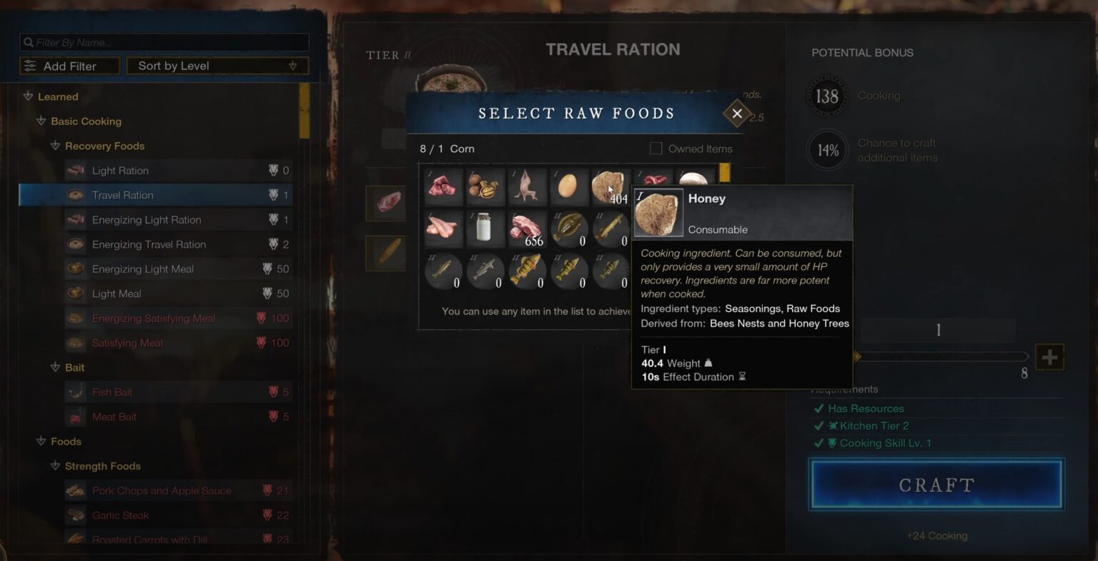Increase craft quantity with plus button
Screen dimensions: 1098x561
tap(1049, 357)
